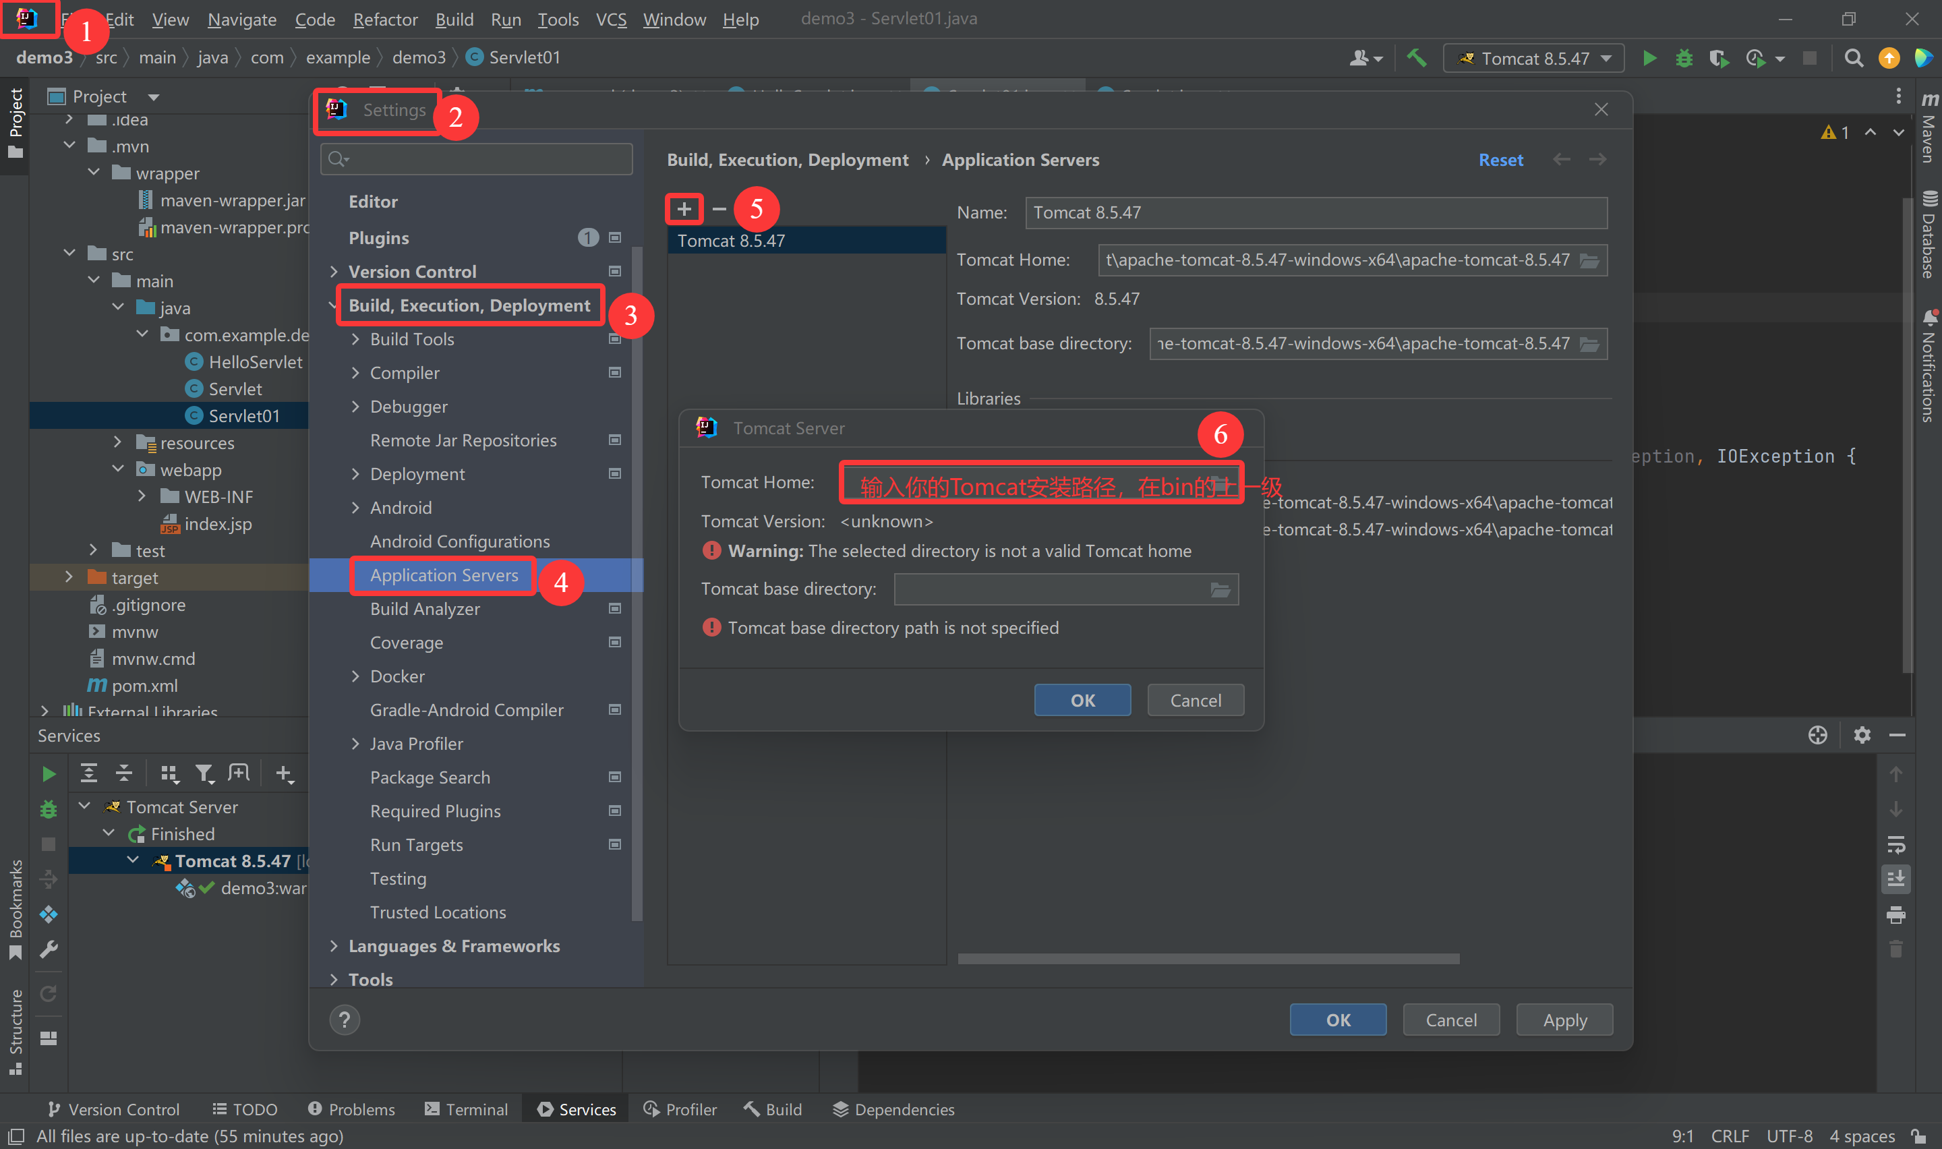1942x1149 pixels.
Task: Click the Services filter icon
Action: pyautogui.click(x=204, y=773)
